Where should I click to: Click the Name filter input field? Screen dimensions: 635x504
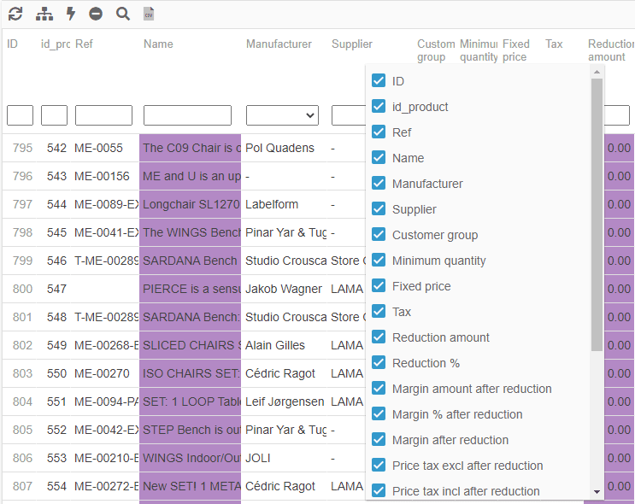click(x=187, y=115)
